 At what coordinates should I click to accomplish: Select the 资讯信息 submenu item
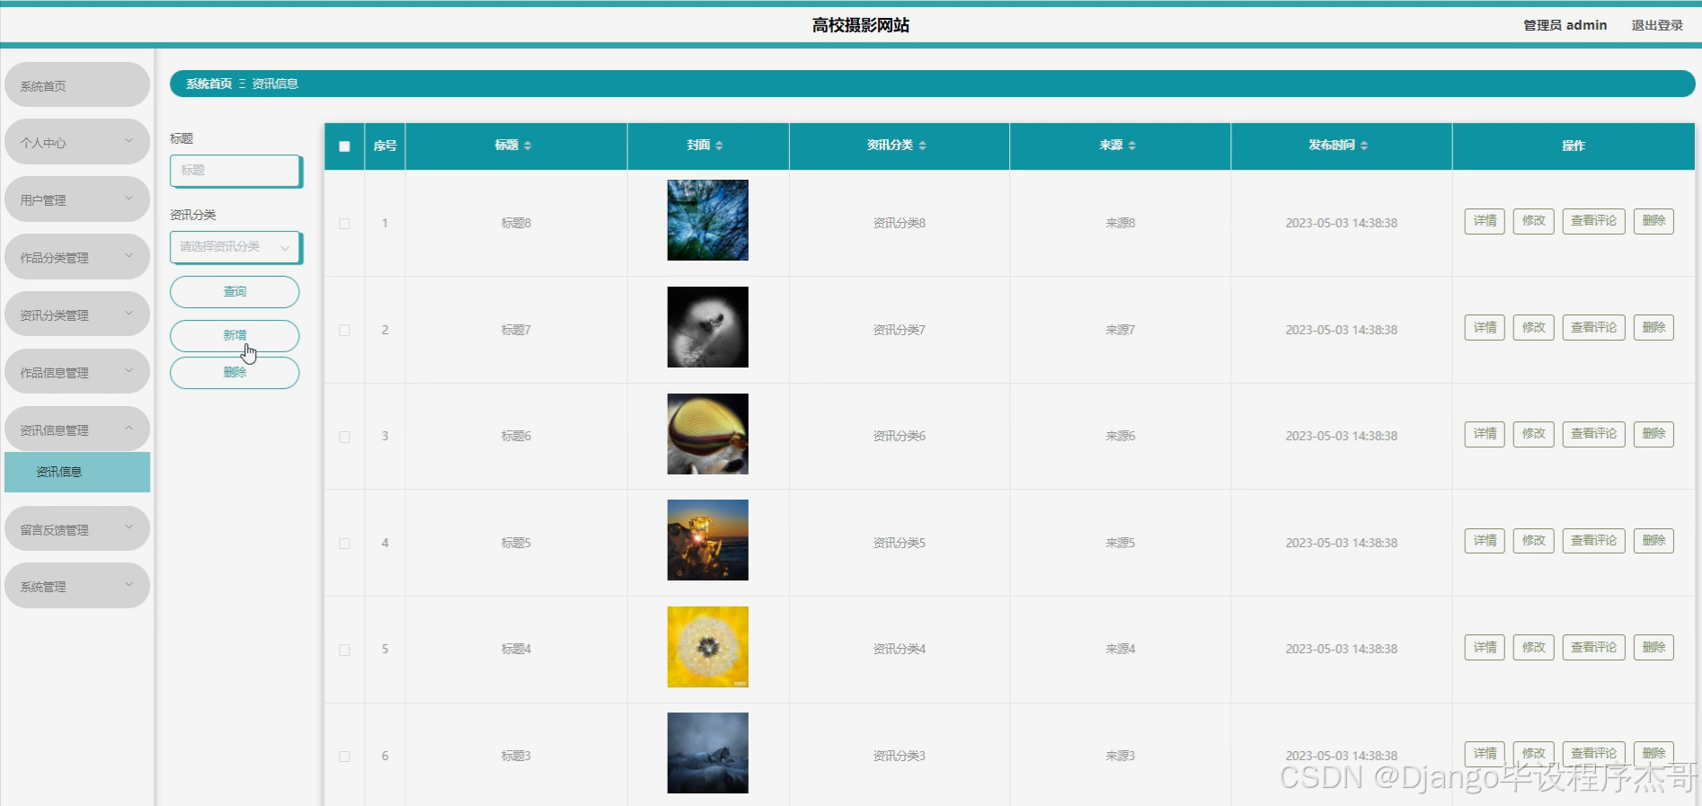77,472
